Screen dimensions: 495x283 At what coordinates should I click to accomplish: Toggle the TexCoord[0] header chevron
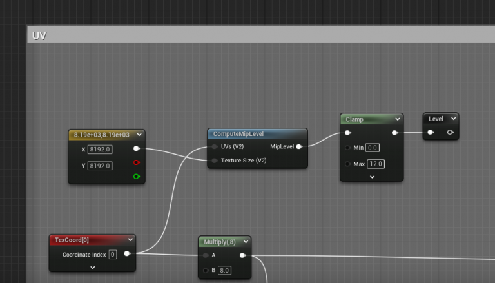[130, 240]
